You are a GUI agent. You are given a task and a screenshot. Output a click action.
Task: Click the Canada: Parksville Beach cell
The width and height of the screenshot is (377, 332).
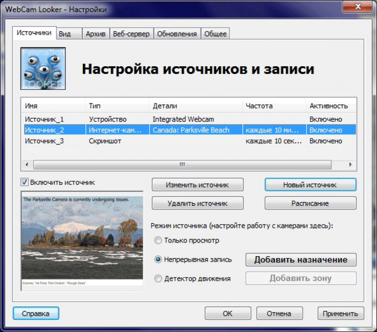(x=191, y=130)
